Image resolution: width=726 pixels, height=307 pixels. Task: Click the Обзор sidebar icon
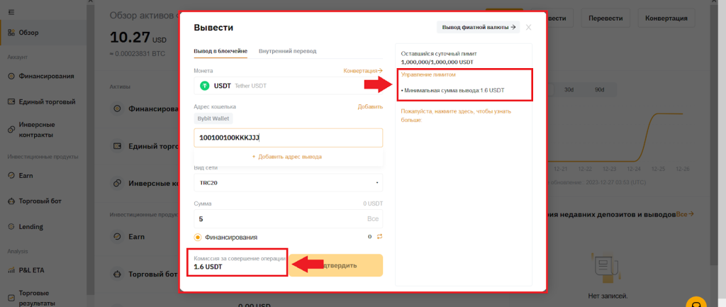pyautogui.click(x=11, y=33)
